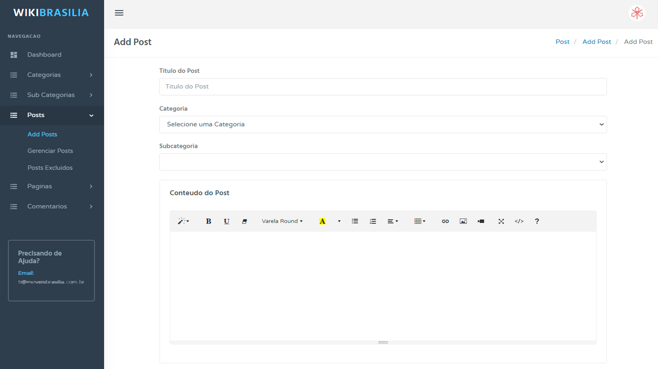Click the Post breadcrumb link
The height and width of the screenshot is (369, 658).
[562, 42]
